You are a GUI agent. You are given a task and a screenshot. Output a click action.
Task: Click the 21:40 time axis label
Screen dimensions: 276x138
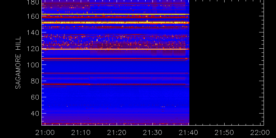[x=188, y=132]
